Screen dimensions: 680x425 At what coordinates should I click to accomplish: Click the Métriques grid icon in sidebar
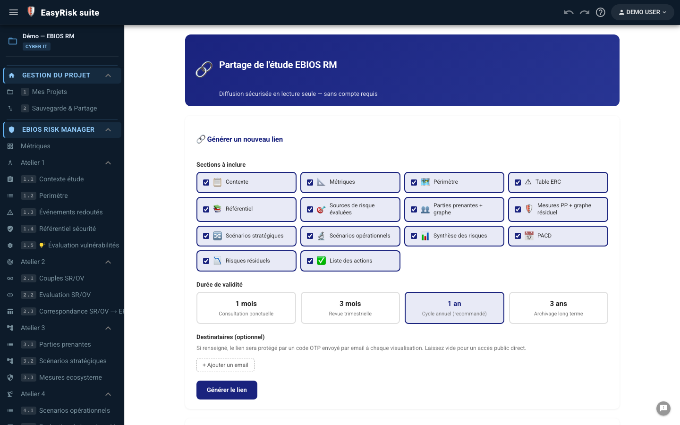click(10, 146)
